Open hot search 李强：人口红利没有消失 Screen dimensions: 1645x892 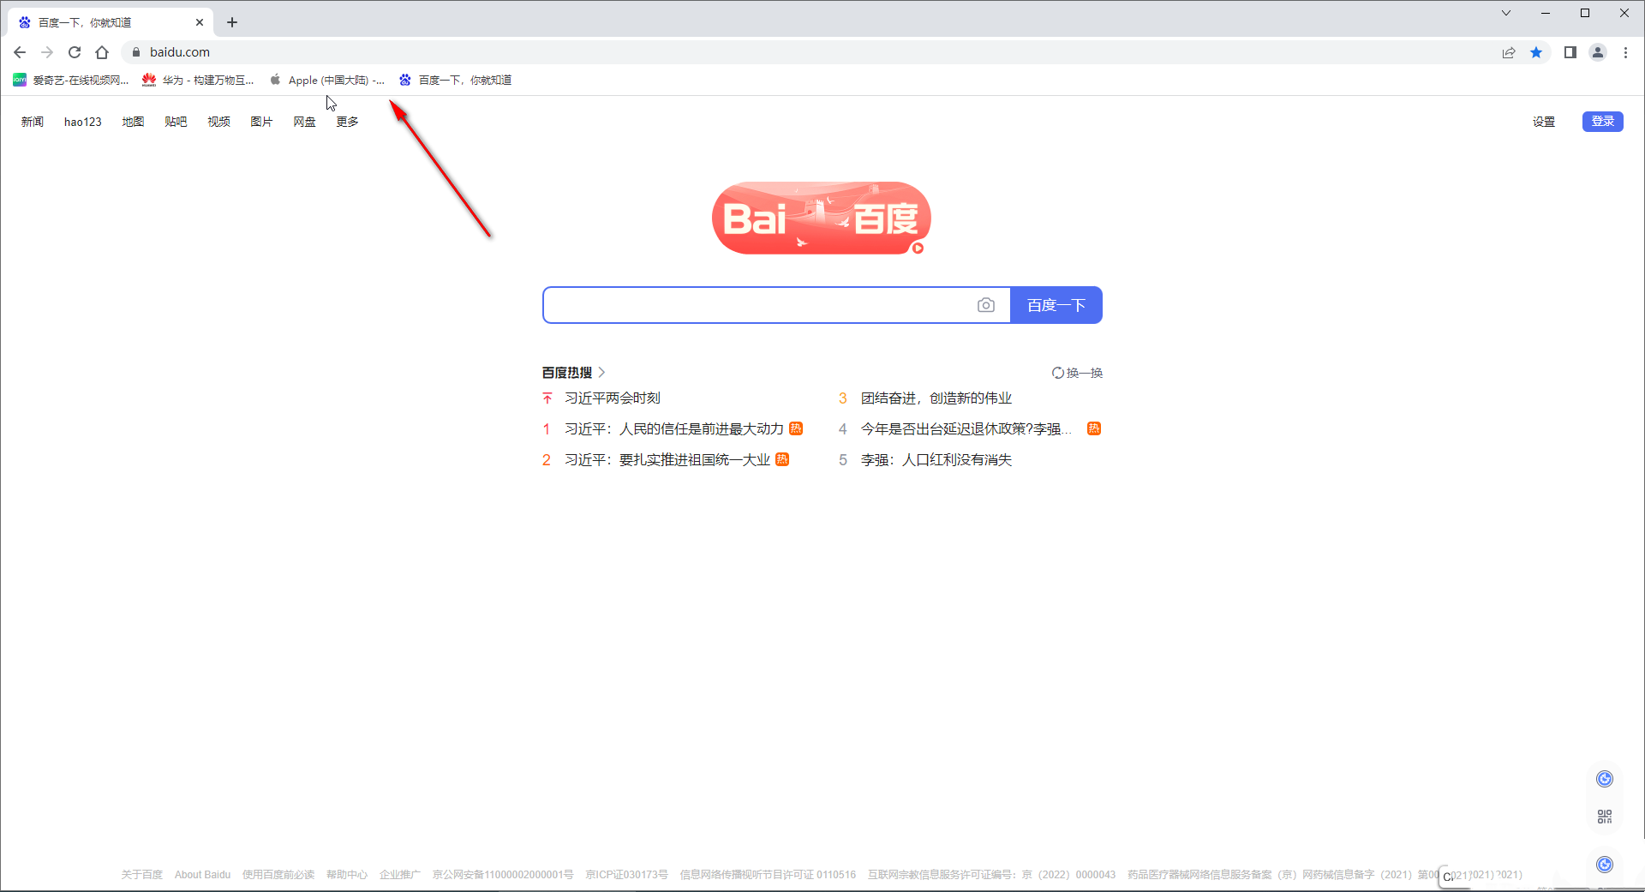pos(936,459)
